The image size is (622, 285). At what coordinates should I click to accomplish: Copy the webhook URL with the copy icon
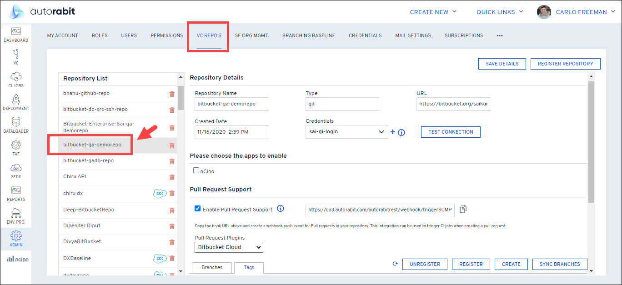click(463, 209)
